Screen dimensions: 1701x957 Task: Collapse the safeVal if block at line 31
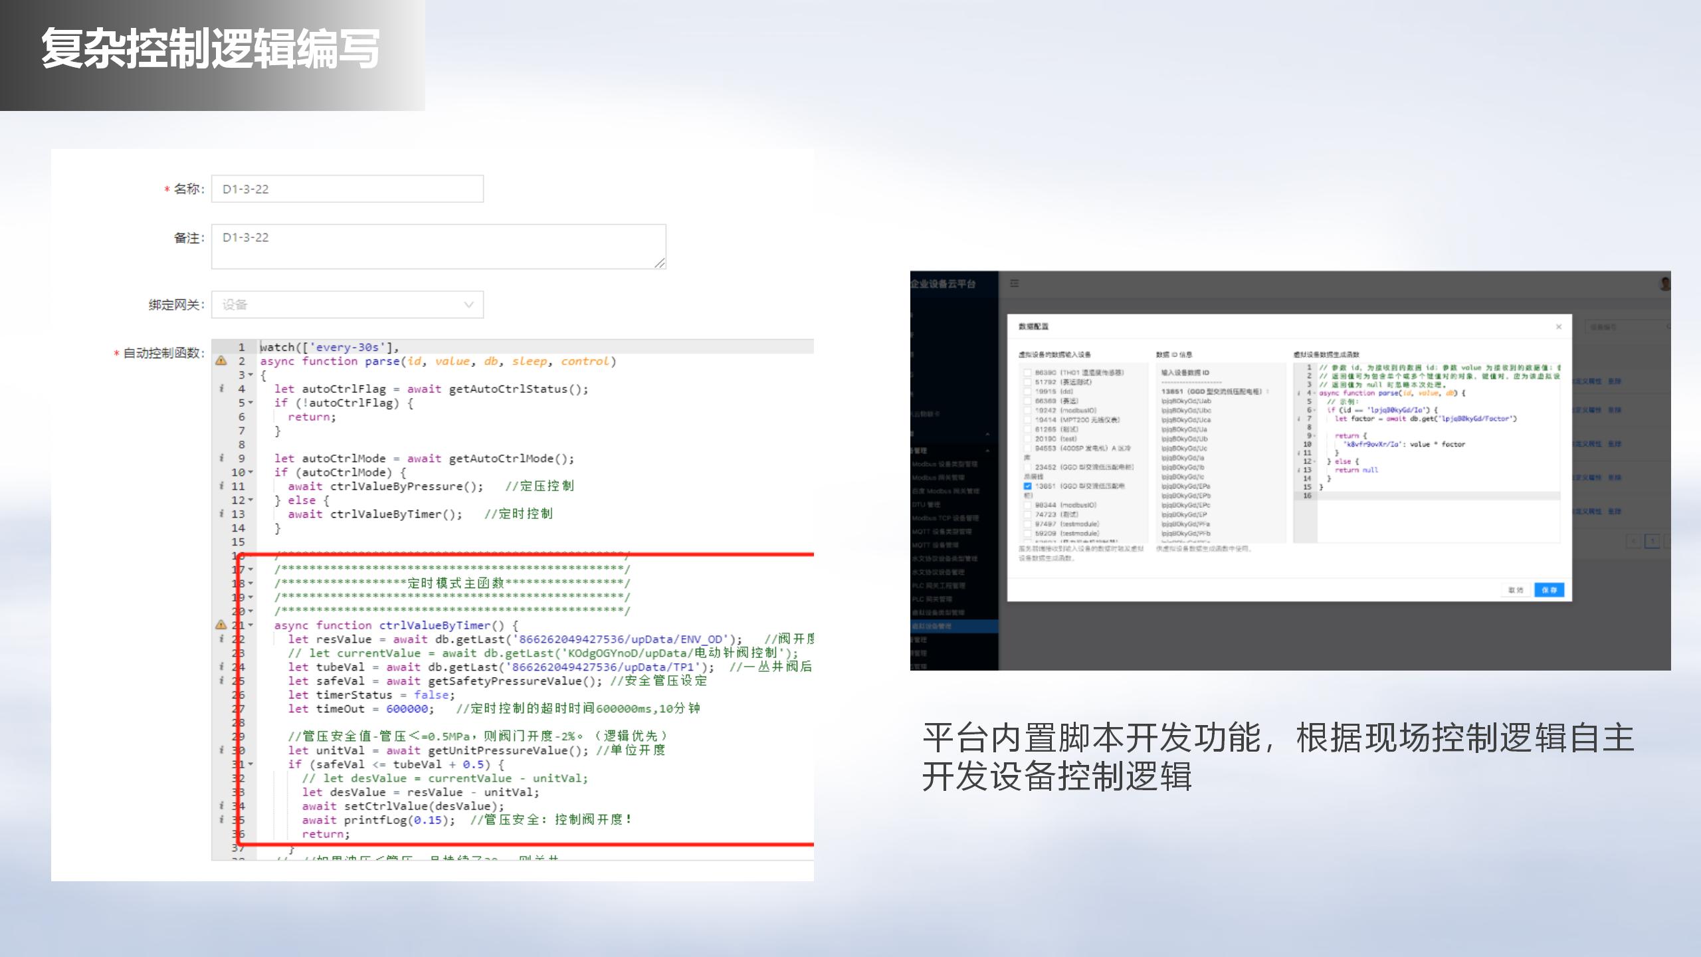[250, 764]
